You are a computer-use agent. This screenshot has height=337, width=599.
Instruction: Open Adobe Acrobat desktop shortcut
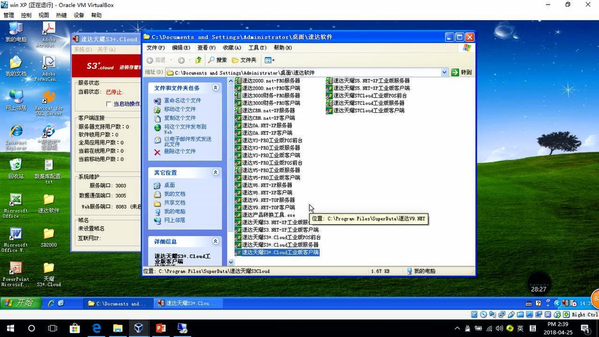click(x=49, y=34)
